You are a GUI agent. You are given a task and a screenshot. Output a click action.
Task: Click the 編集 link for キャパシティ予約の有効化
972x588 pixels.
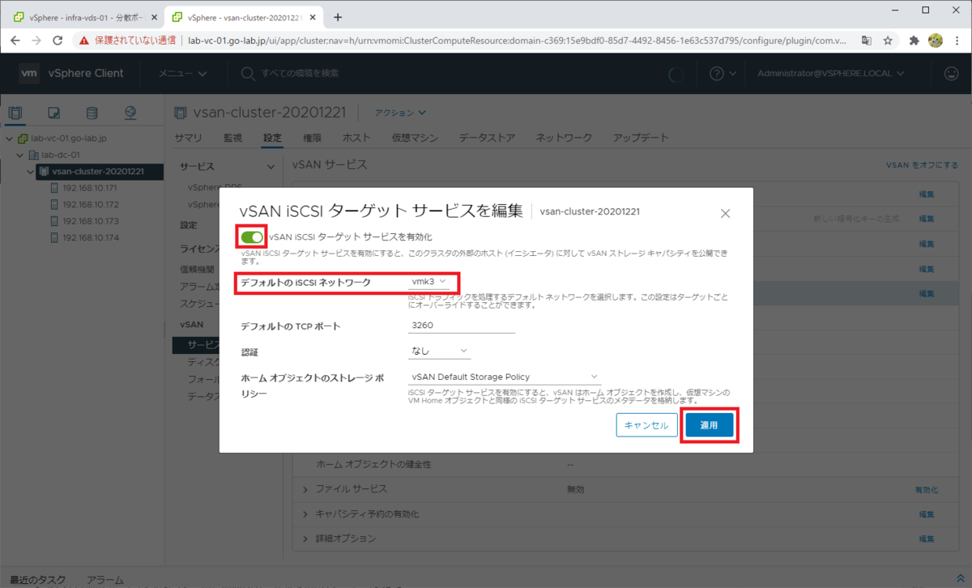tap(926, 514)
